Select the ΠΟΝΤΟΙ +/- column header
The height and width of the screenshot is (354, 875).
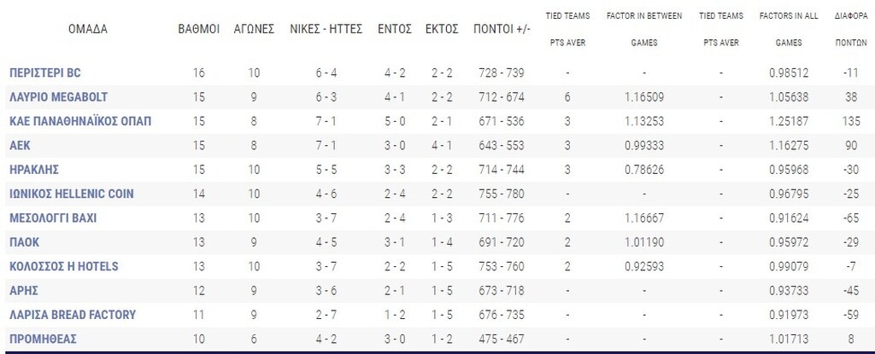(502, 29)
